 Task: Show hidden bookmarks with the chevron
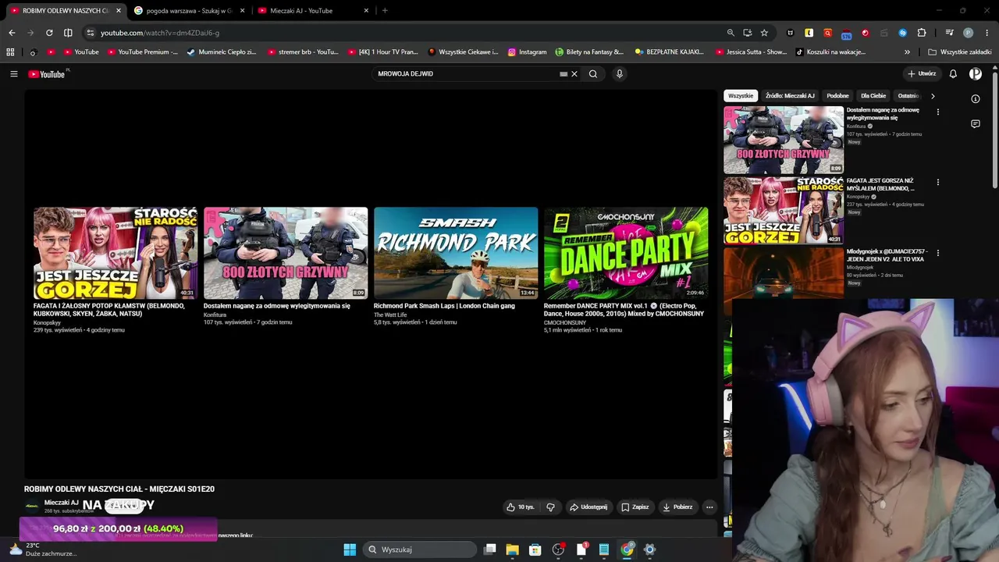click(x=907, y=52)
